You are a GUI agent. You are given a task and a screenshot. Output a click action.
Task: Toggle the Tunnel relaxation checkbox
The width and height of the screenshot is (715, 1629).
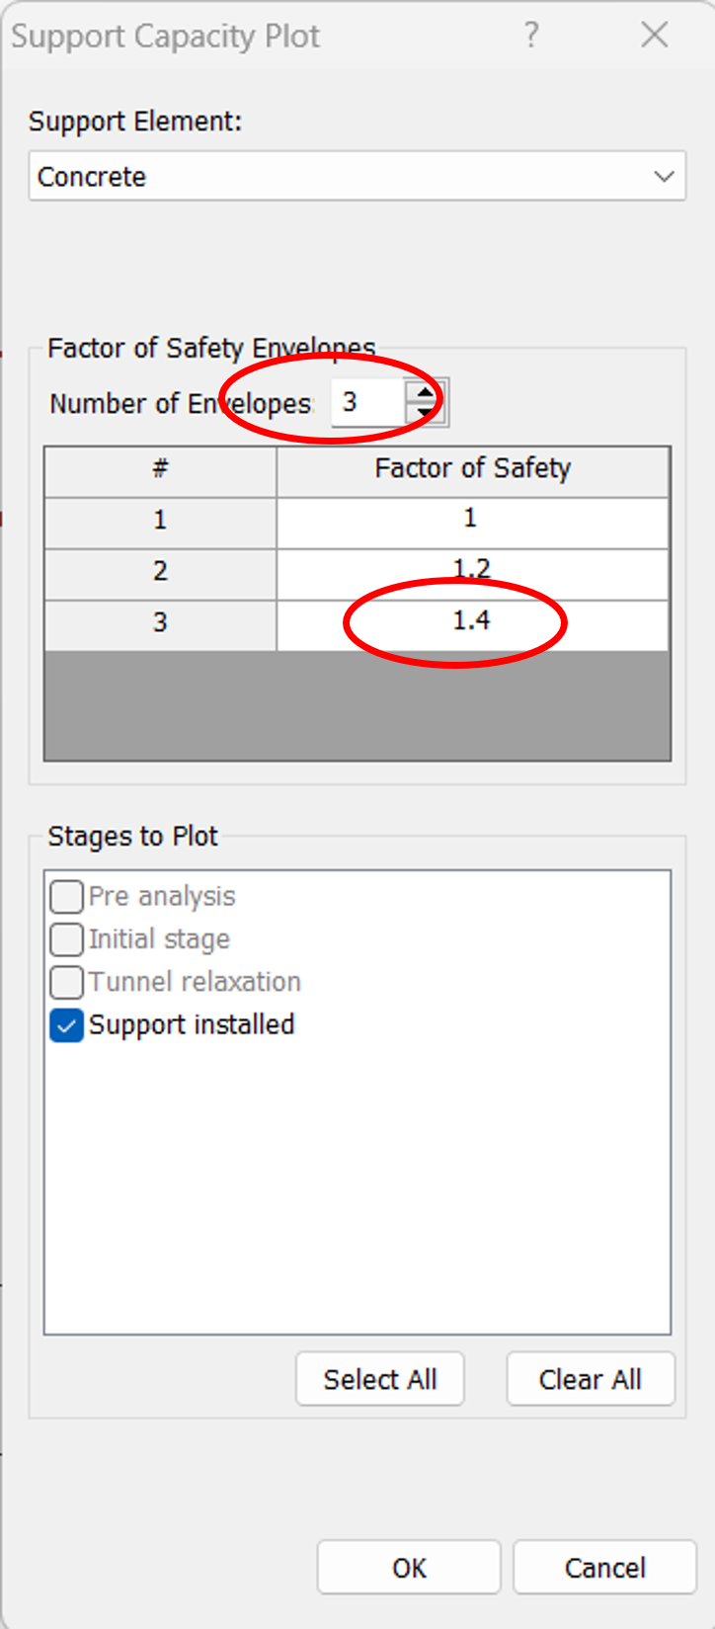coord(67,982)
